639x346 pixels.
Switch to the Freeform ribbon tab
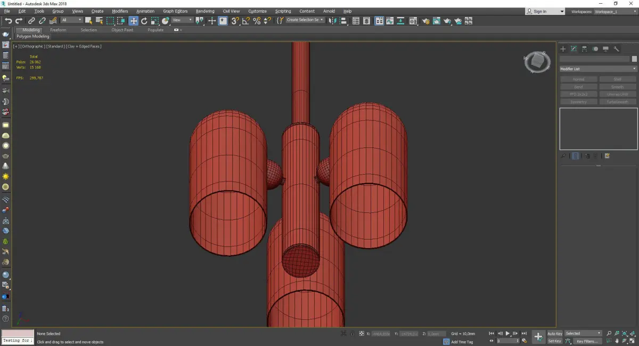tap(58, 30)
